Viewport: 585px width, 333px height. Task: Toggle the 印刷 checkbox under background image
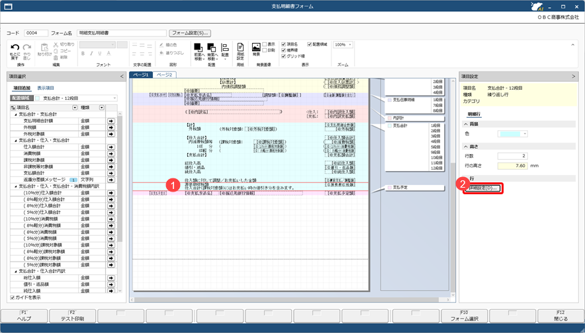[265, 50]
